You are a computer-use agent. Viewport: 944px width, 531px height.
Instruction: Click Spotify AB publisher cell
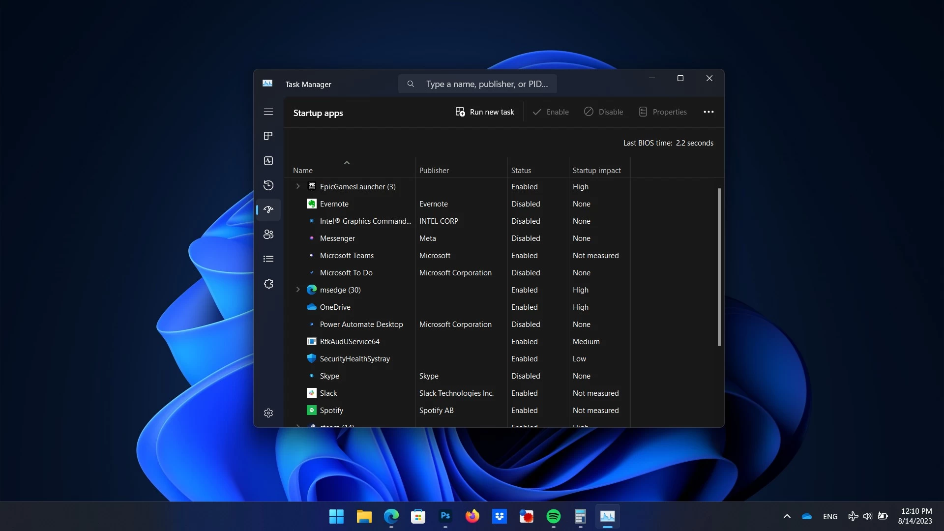[436, 410]
